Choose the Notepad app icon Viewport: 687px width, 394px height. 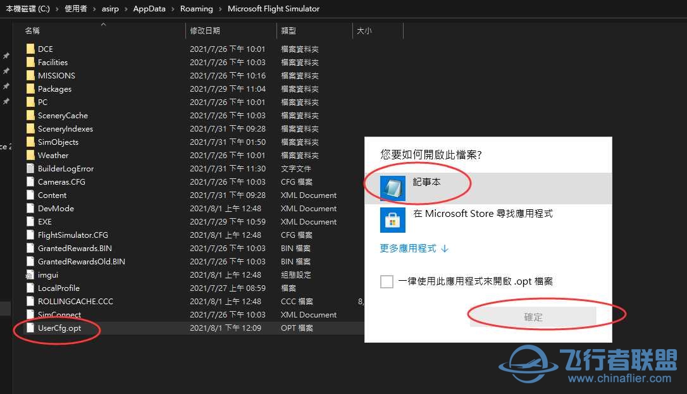click(393, 188)
